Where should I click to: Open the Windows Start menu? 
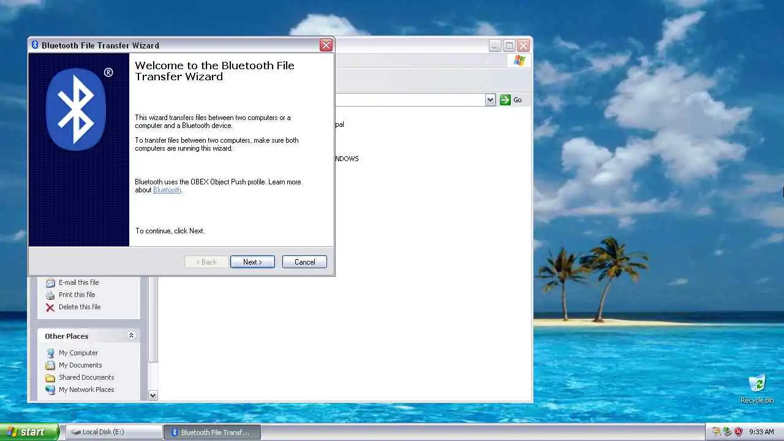[29, 432]
